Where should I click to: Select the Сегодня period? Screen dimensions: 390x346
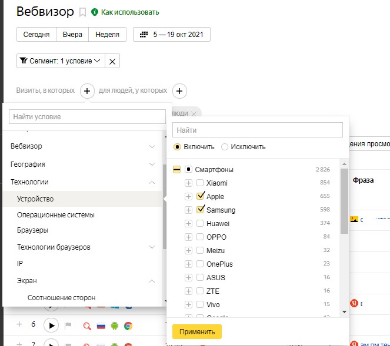pyautogui.click(x=36, y=34)
